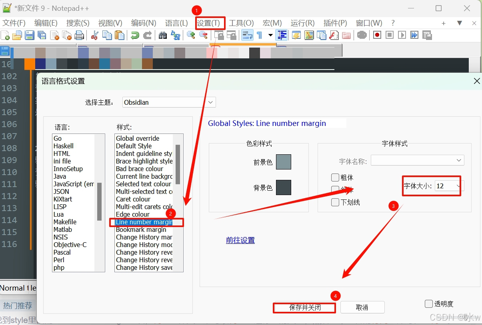The image size is (482, 325).
Task: Pick the 背景色 colour swatch
Action: pos(284,187)
